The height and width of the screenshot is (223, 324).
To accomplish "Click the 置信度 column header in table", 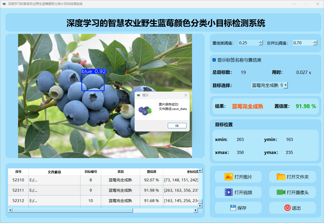I will tap(152, 172).
